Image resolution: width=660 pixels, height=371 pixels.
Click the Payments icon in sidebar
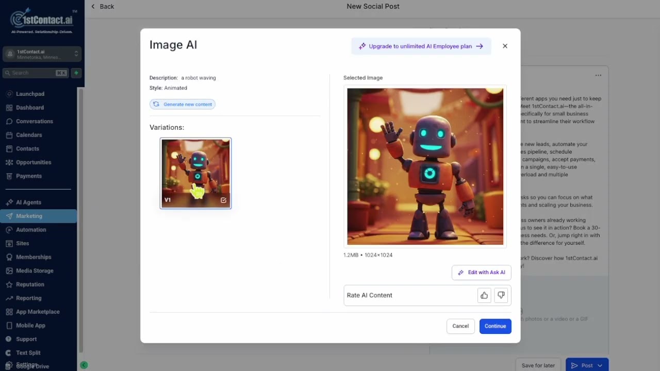[9, 176]
